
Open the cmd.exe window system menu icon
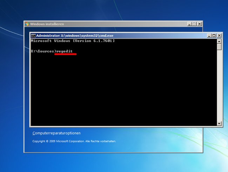pyautogui.click(x=33, y=36)
